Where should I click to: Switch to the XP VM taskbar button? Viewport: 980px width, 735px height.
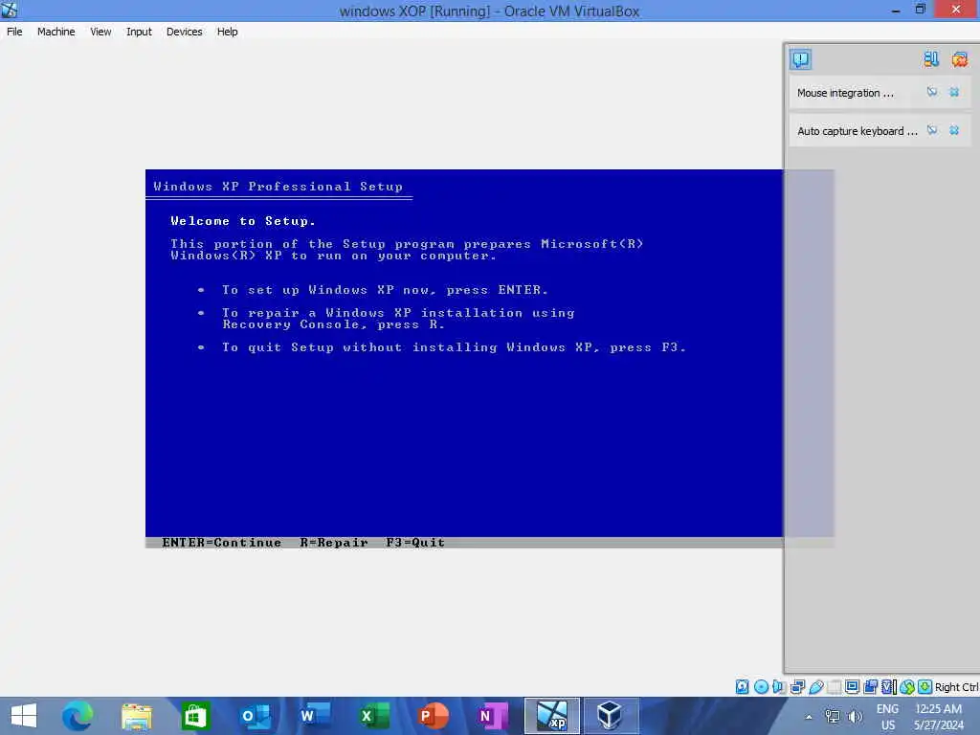point(552,716)
